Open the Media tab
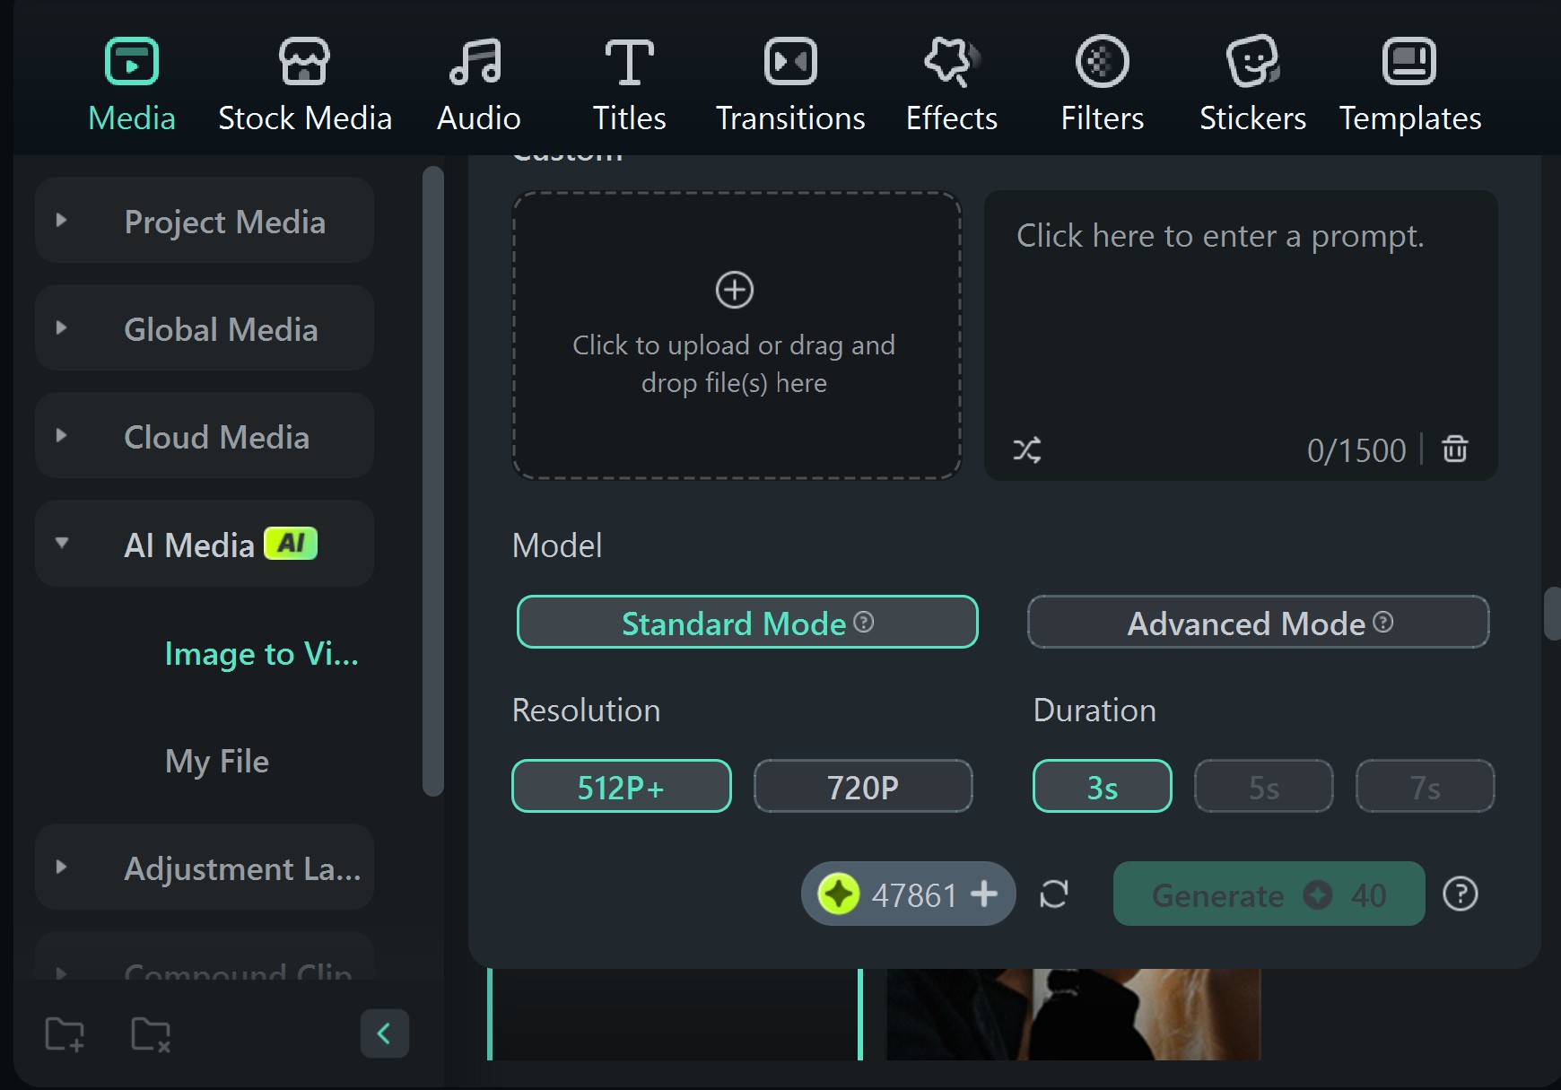 tap(132, 86)
